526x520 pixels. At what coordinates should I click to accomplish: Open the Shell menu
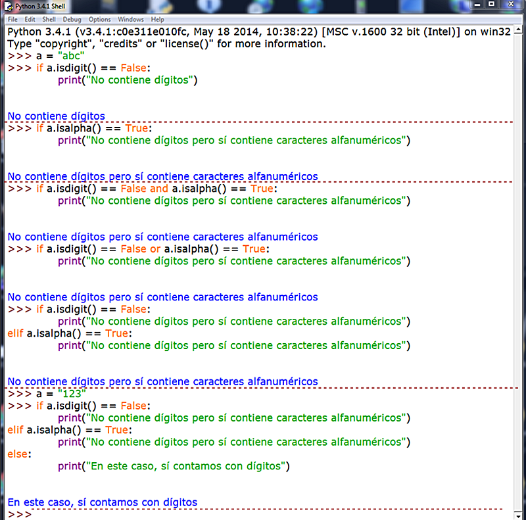pos(49,19)
